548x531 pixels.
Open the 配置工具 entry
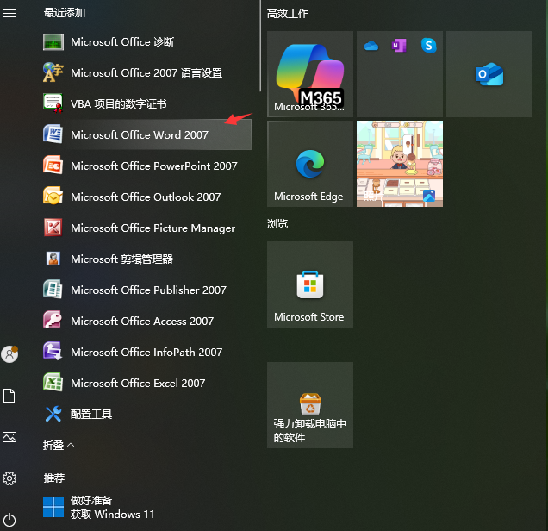[90, 415]
